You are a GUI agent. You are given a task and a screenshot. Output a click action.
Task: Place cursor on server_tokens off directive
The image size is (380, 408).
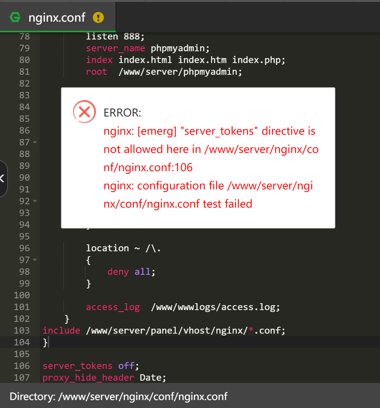click(91, 366)
